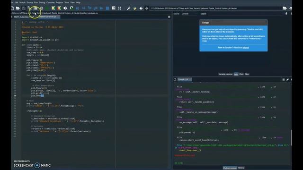This screenshot has height=170, width=303.
Task: Run selection or current line icon
Action: 65,8
